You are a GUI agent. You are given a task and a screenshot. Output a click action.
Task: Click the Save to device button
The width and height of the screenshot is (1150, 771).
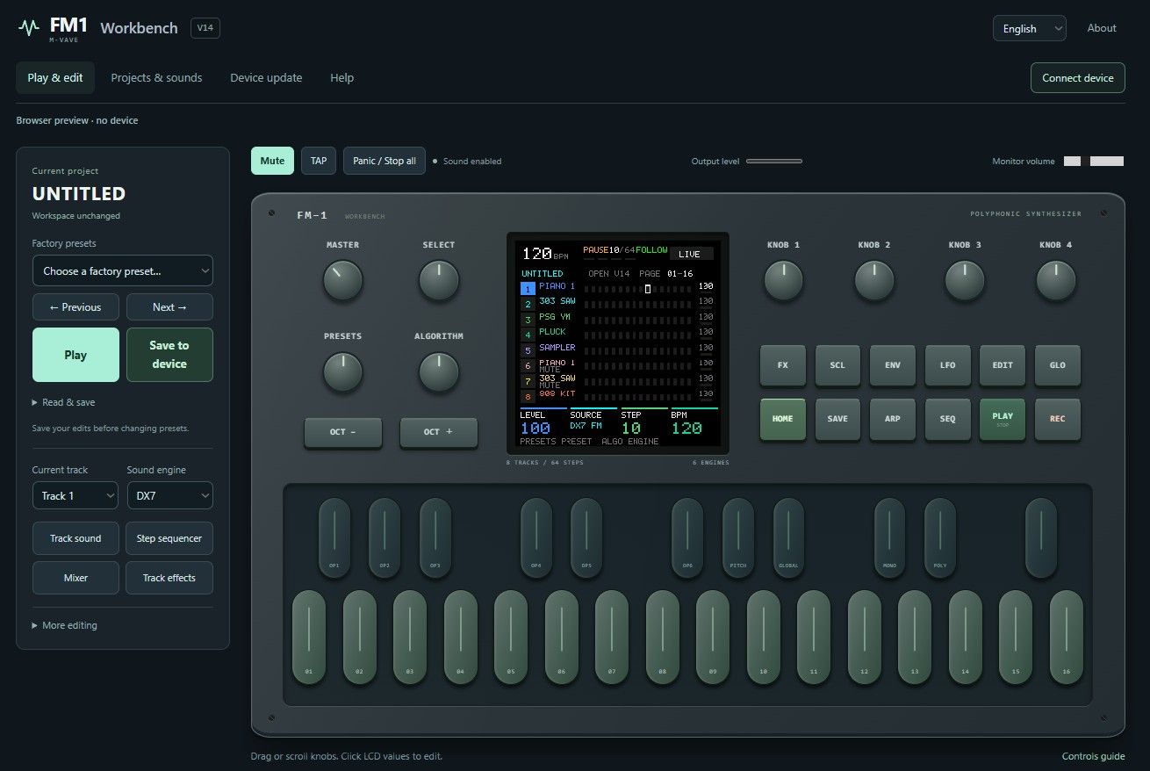coord(169,355)
